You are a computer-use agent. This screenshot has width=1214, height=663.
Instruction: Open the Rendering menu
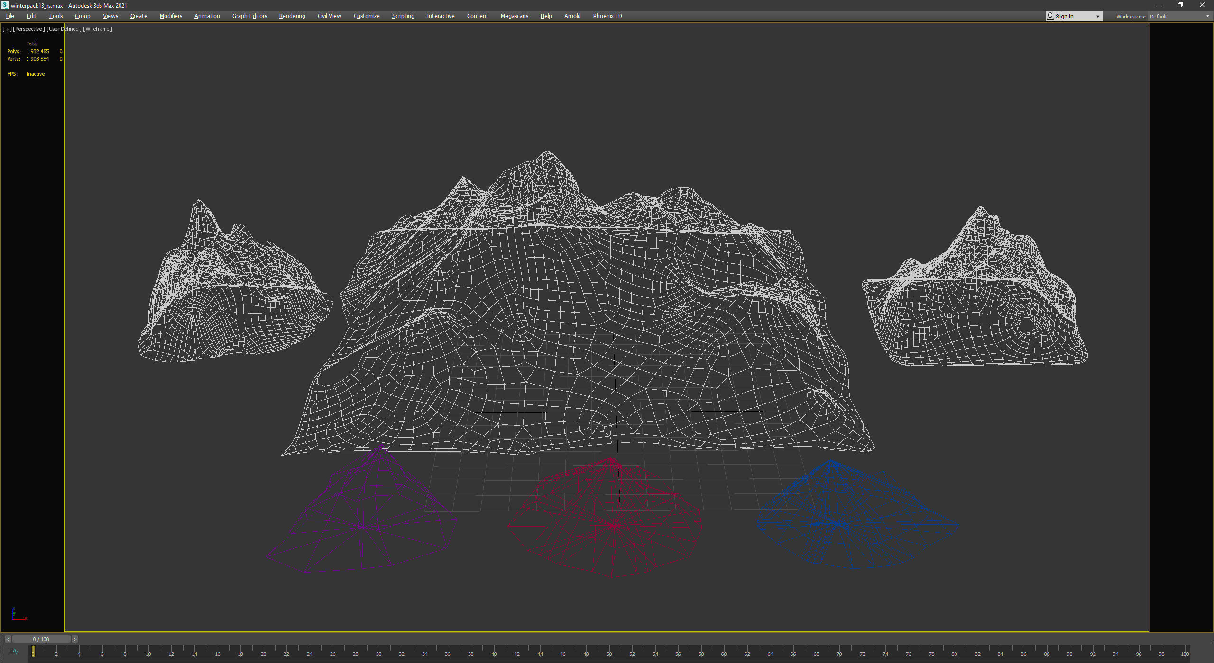[x=292, y=16]
